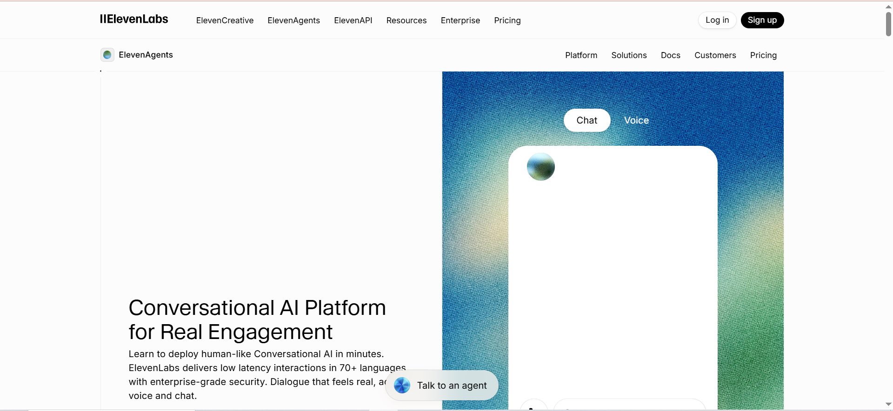Open Pricing in the top navigation
Viewport: 893px width, 411px height.
tap(507, 20)
